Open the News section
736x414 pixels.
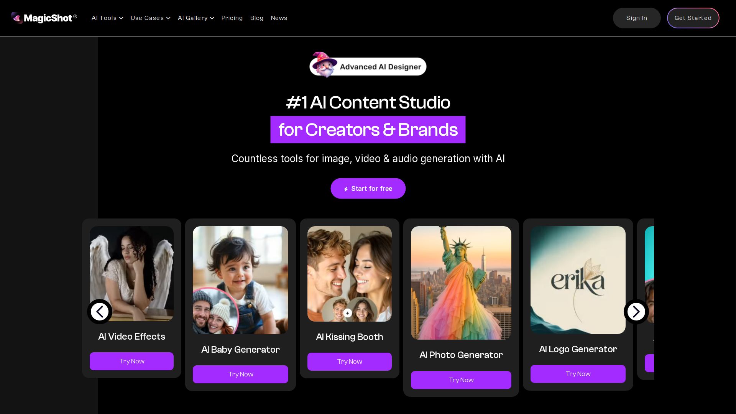click(279, 18)
